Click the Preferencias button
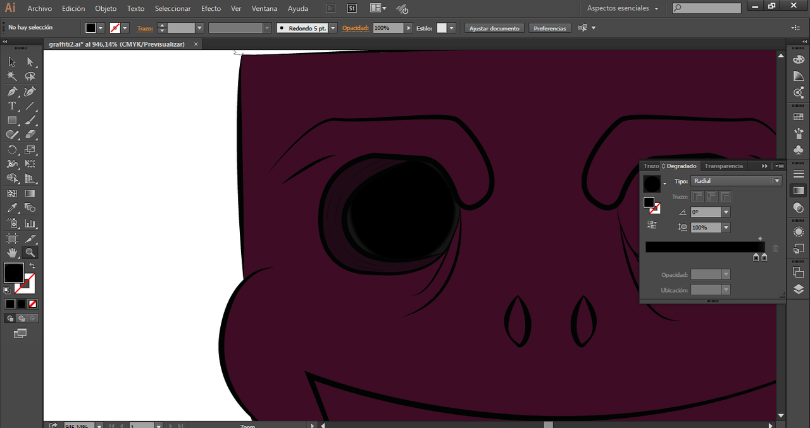810x428 pixels. point(549,28)
